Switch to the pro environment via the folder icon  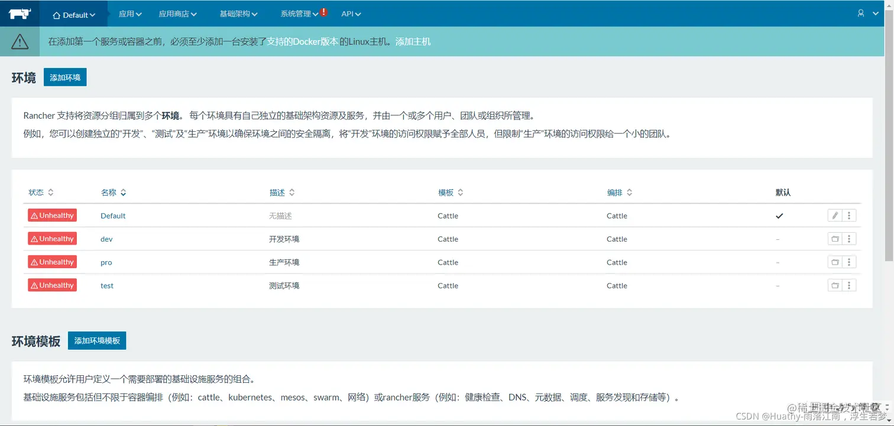[835, 262]
